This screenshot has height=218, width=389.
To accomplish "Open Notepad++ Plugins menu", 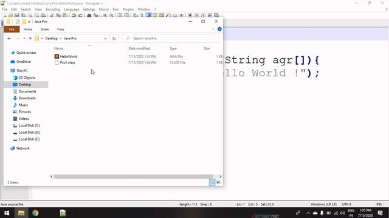I will [x=128, y=10].
